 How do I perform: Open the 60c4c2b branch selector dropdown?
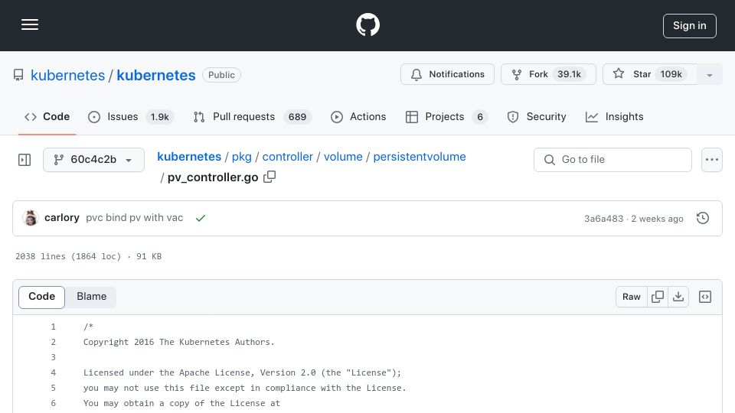(x=93, y=160)
